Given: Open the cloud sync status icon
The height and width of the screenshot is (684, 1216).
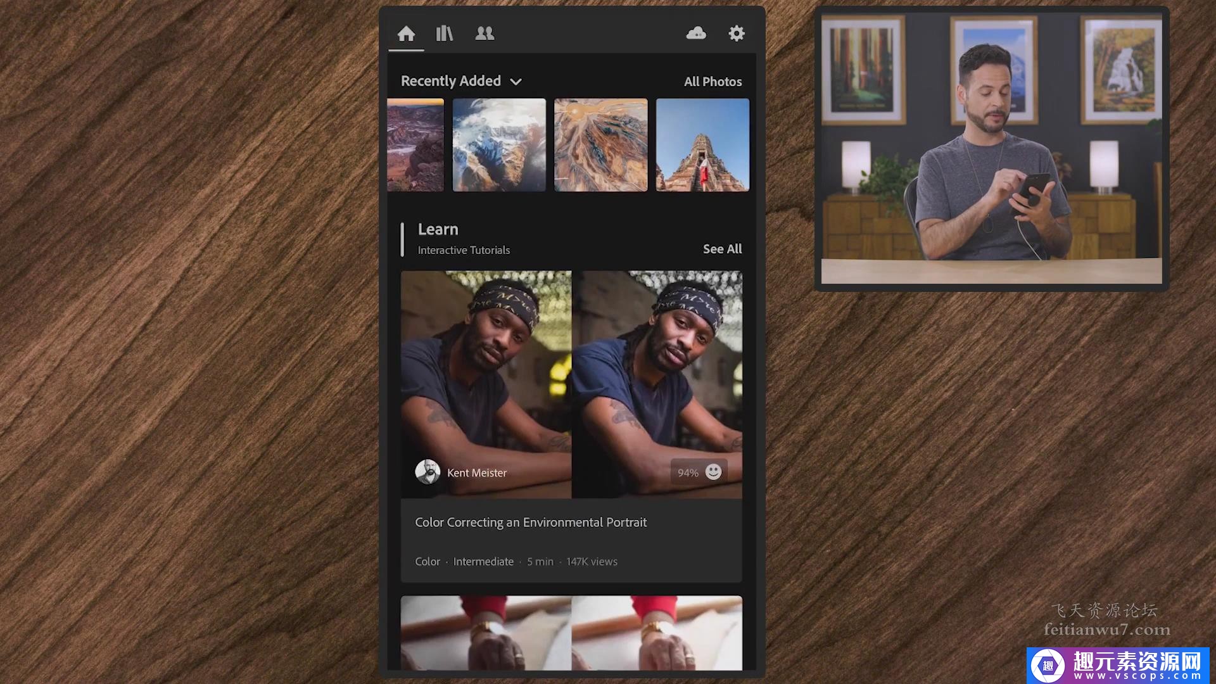Looking at the screenshot, I should point(696,34).
